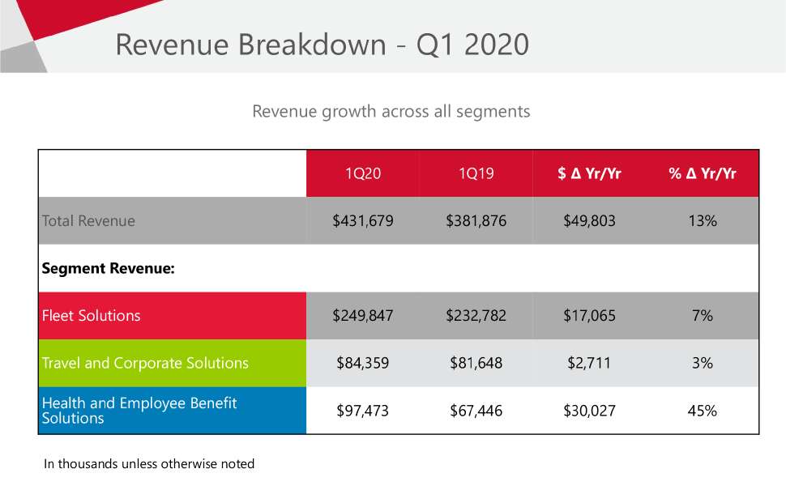The image size is (786, 486).
Task: Click the 3% Travel growth cell
Action: point(703,363)
